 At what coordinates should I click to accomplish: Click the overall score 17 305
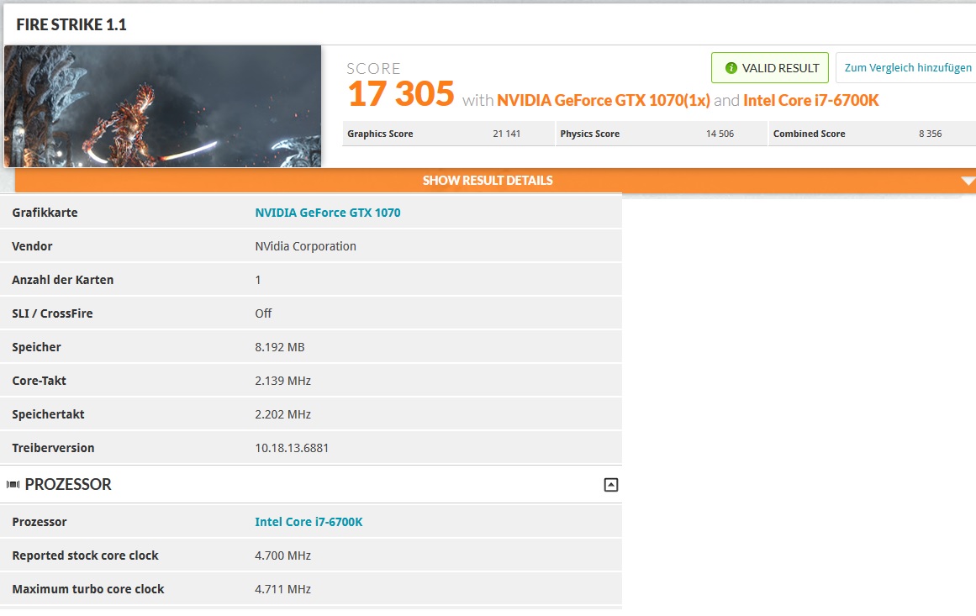[401, 94]
